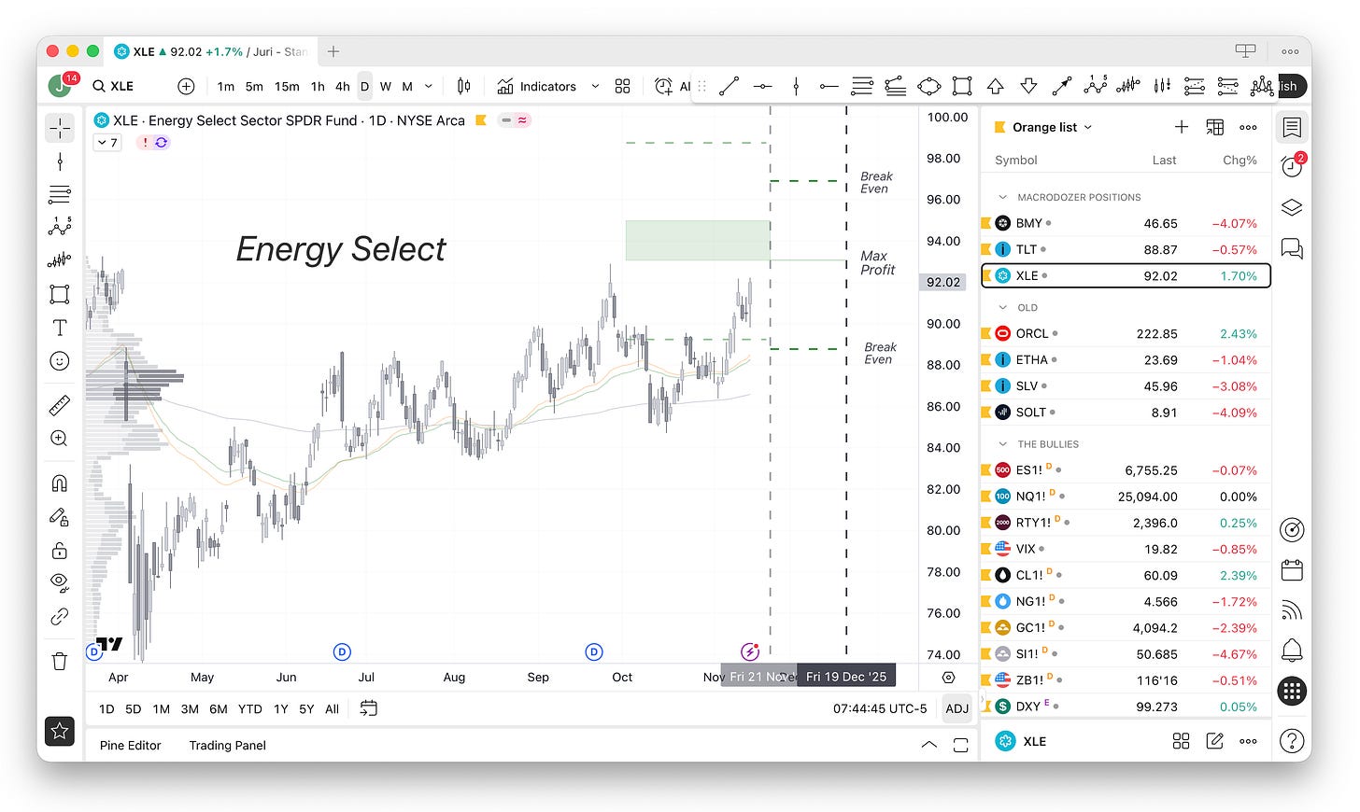Screen dimensions: 1360x812
Task: Pick the up arrow drawing shortcut
Action: coord(996,86)
